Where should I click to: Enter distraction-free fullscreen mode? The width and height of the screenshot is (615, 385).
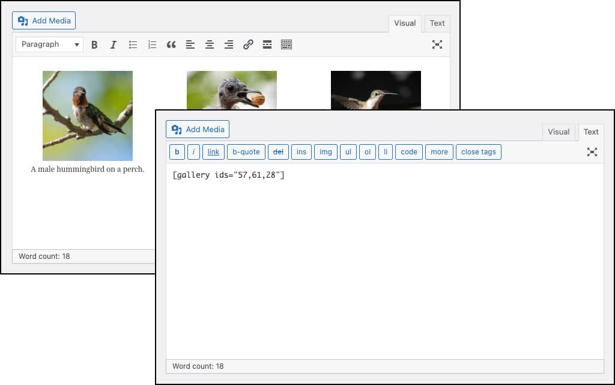point(592,152)
